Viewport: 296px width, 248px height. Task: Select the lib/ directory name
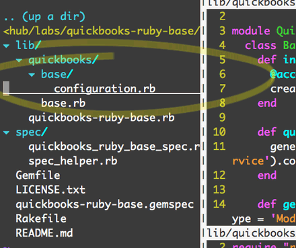(x=28, y=46)
